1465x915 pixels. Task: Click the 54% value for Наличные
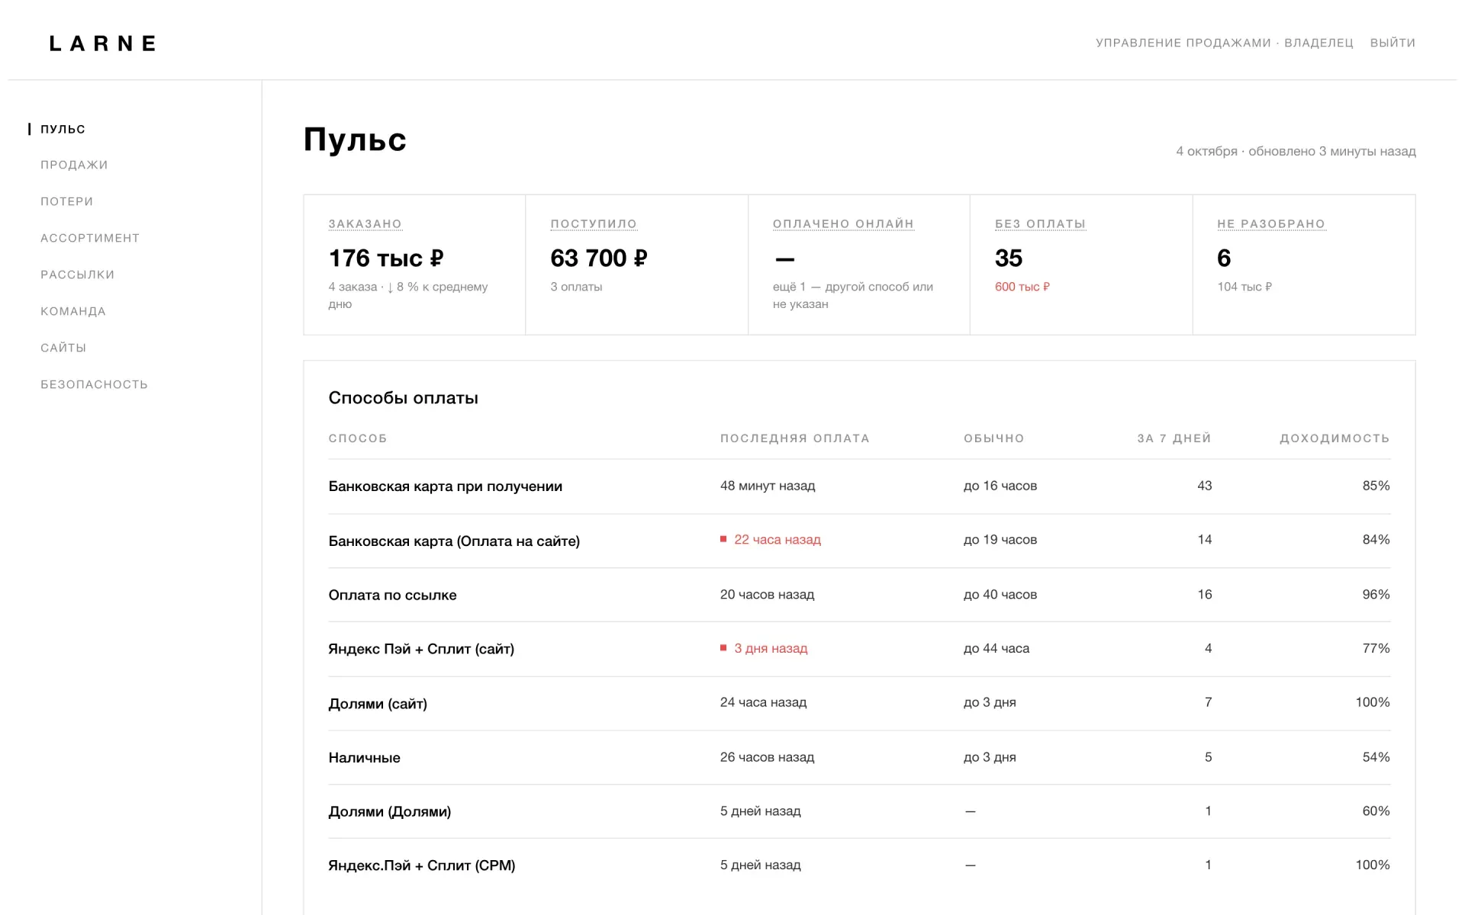(x=1376, y=757)
